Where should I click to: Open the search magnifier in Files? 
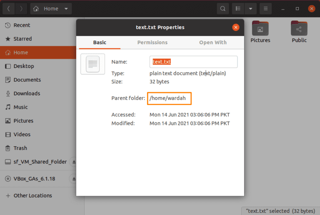pyautogui.click(x=222, y=9)
